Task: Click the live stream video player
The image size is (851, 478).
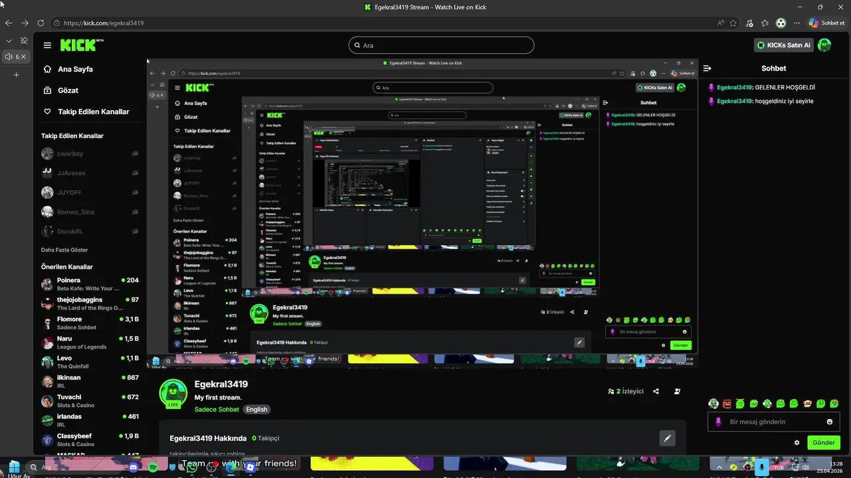Action: point(422,212)
